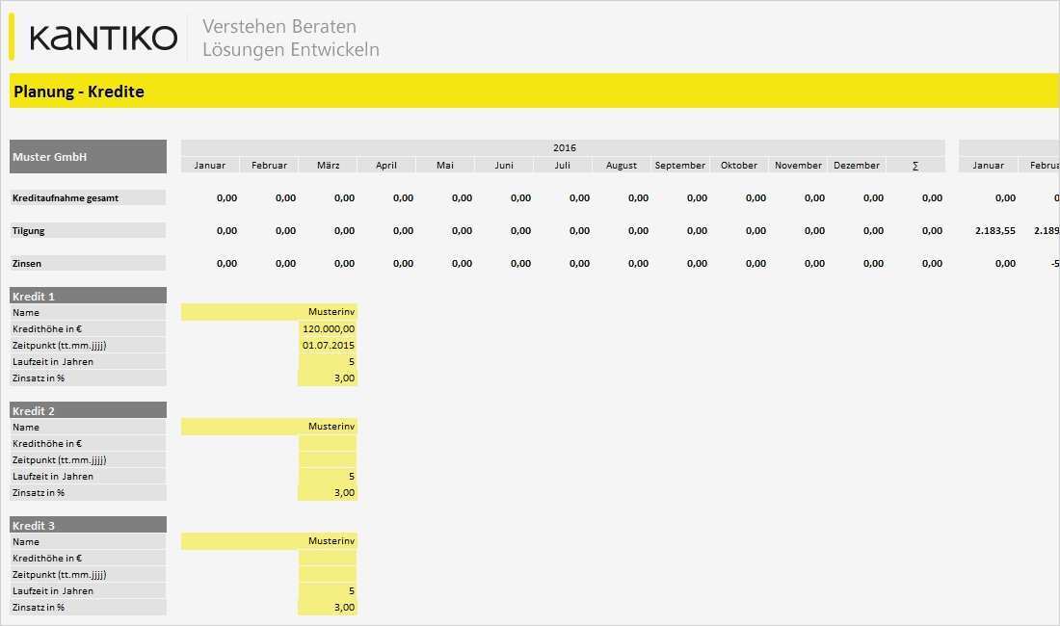Select the Kredit 3 section header

tap(88, 526)
